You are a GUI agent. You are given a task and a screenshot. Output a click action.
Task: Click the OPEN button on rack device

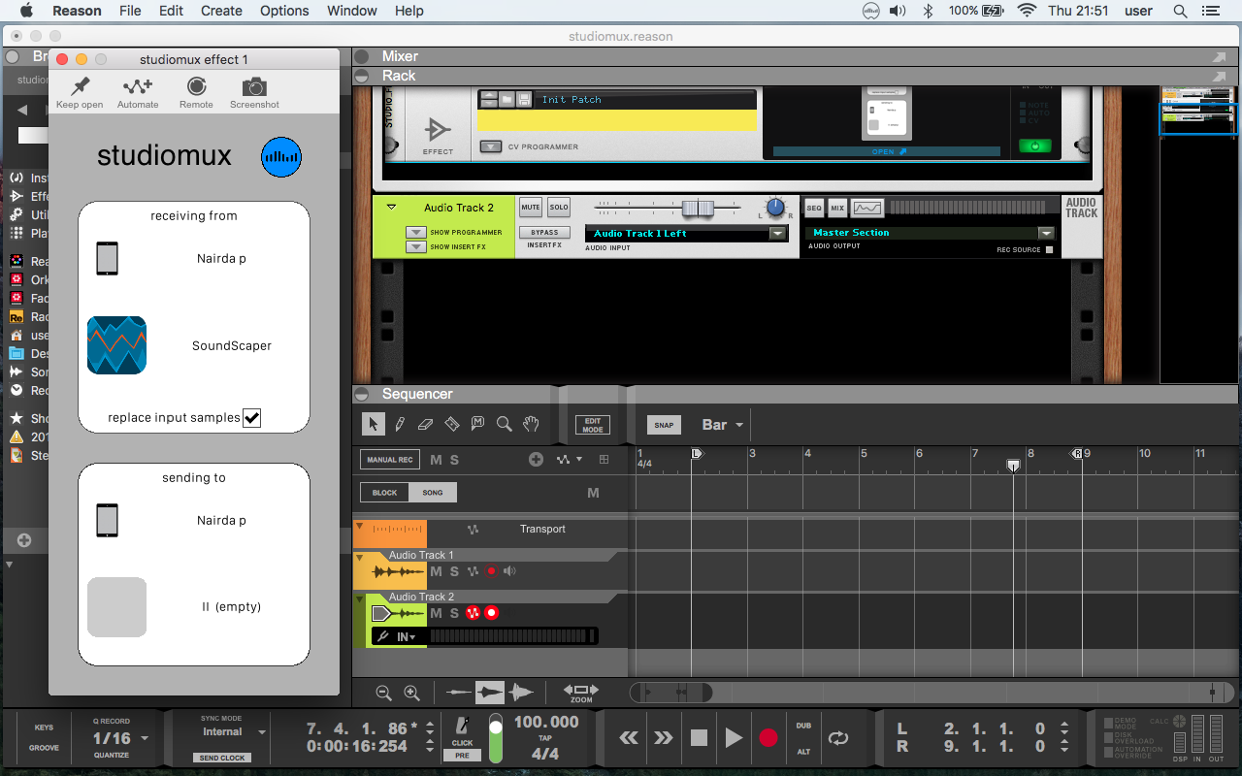click(x=887, y=151)
